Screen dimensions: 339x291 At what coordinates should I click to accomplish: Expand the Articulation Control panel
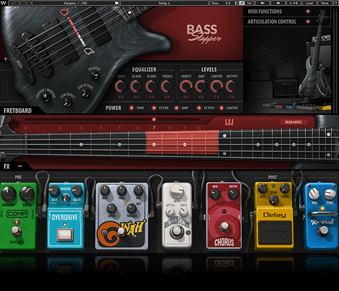[308, 22]
